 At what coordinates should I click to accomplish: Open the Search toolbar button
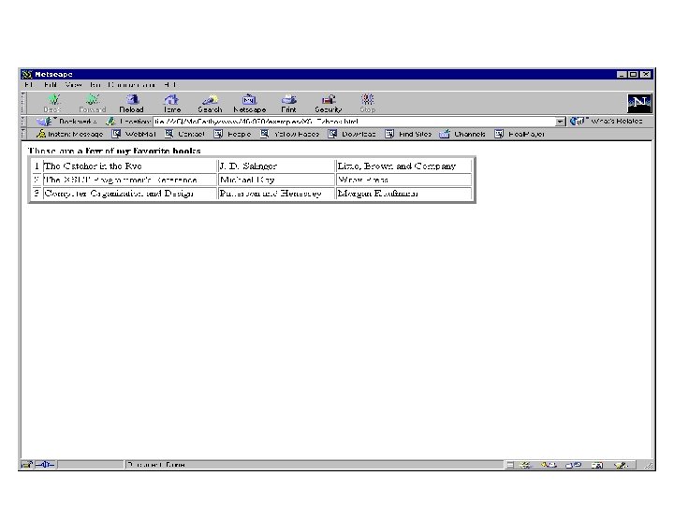click(210, 104)
